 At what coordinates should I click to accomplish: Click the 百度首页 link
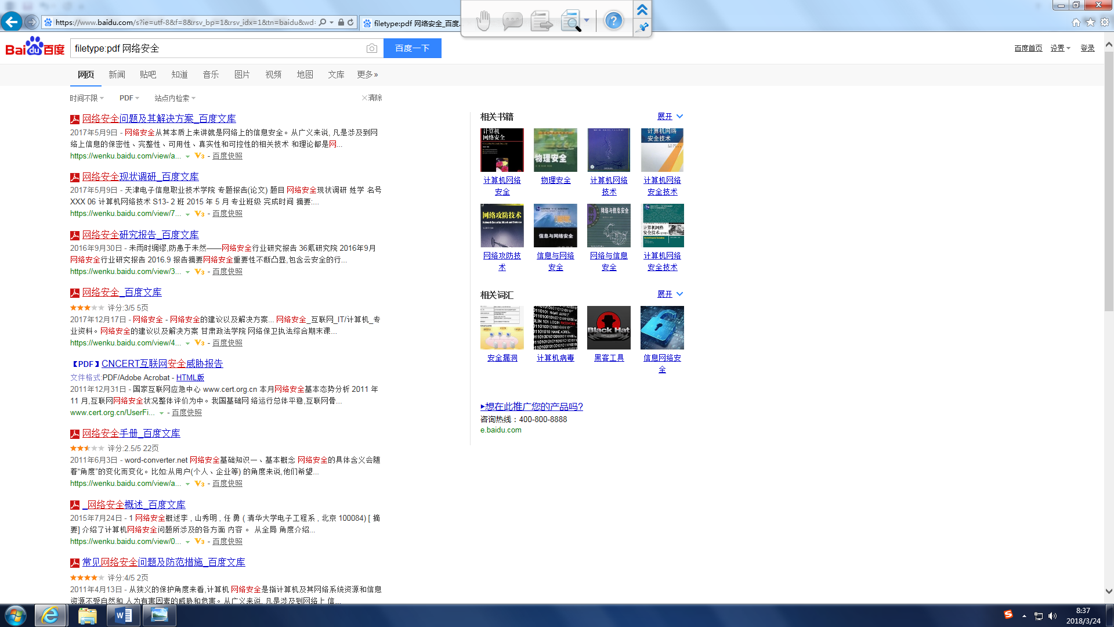(1028, 48)
